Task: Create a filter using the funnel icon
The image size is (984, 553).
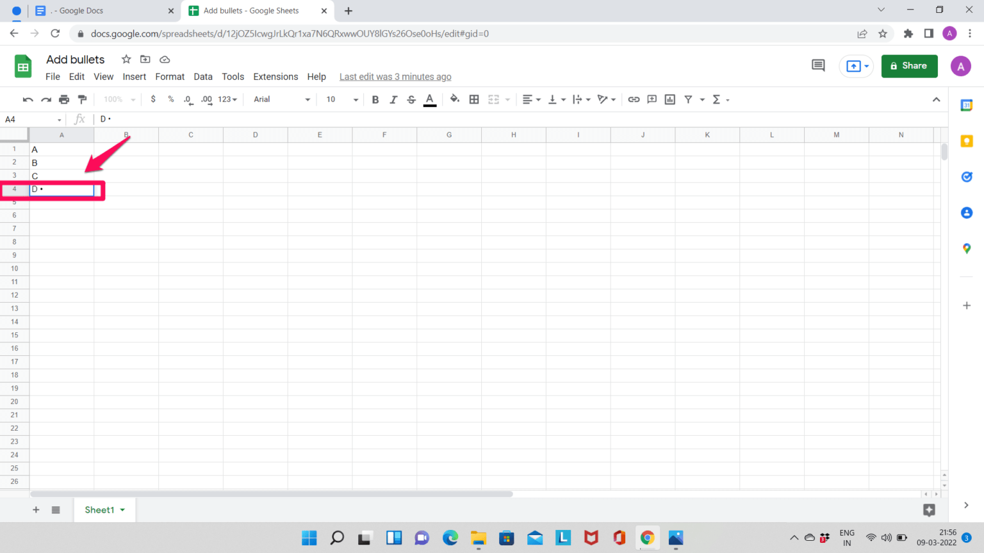Action: pyautogui.click(x=687, y=99)
